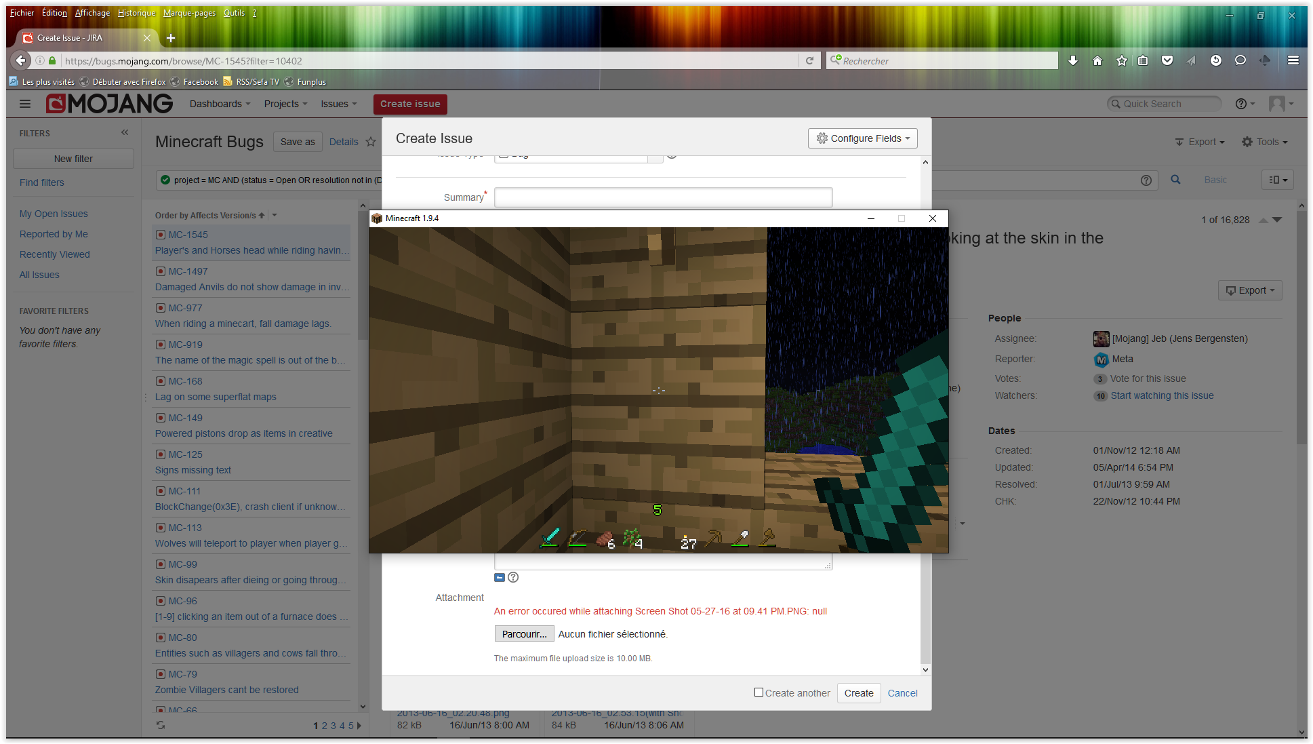Open the Configure Fields dropdown
The height and width of the screenshot is (744, 1313).
click(x=862, y=138)
